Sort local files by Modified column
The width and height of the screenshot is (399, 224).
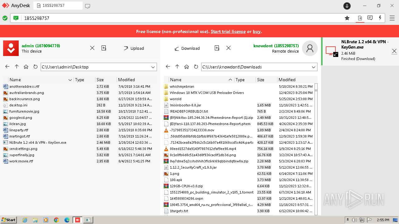137,80
